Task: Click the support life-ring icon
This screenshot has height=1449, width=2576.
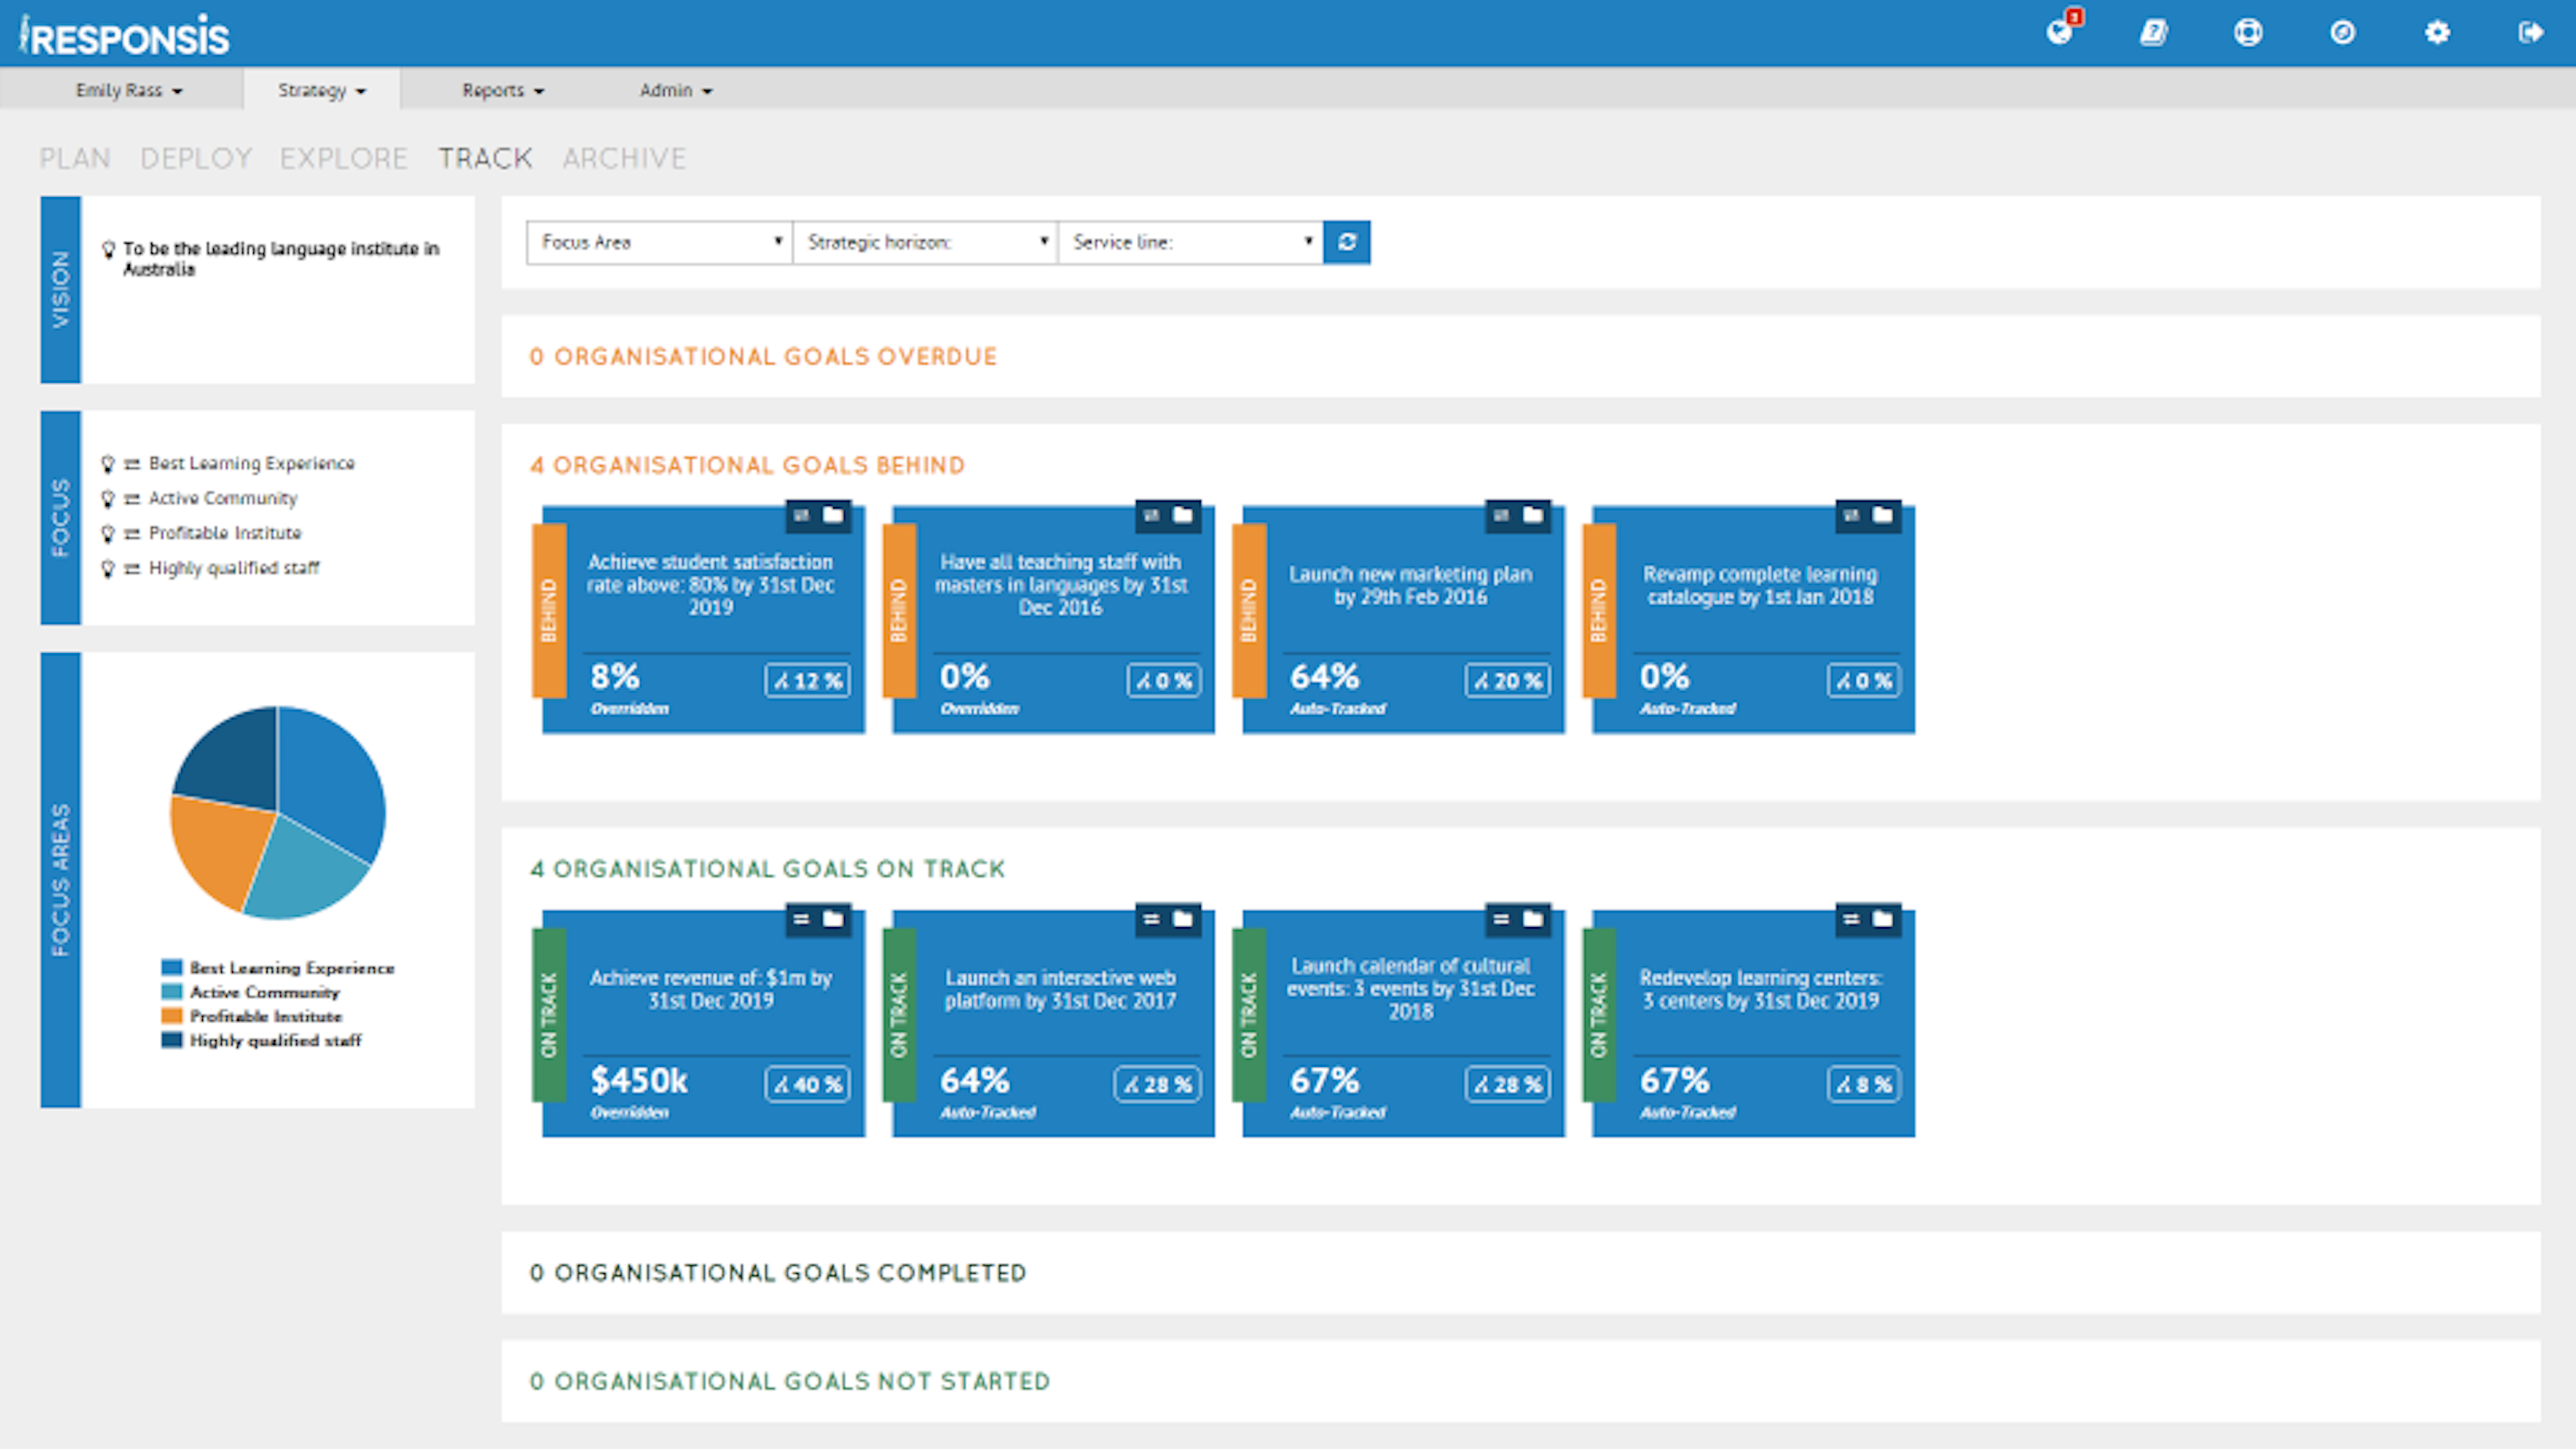Action: [x=2248, y=33]
